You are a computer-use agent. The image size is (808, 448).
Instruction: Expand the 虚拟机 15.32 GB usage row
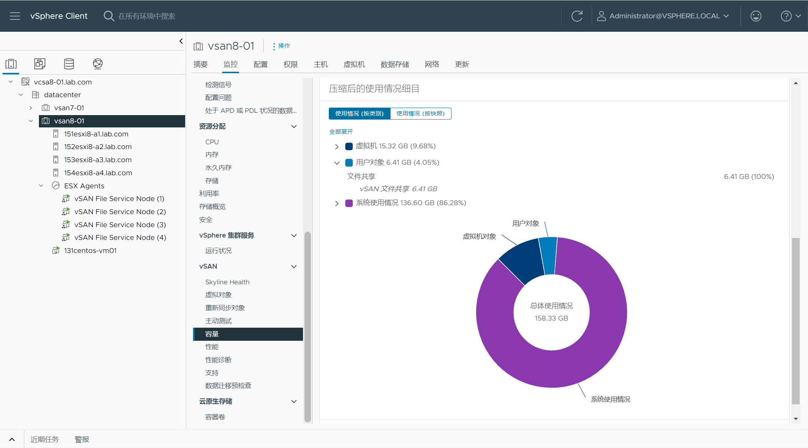pos(337,146)
